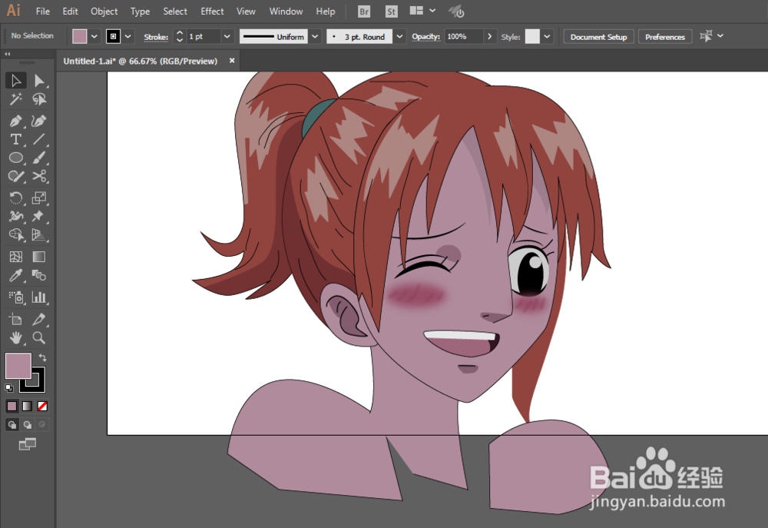Image resolution: width=768 pixels, height=528 pixels.
Task: Select the Slice tool
Action: pos(39,319)
